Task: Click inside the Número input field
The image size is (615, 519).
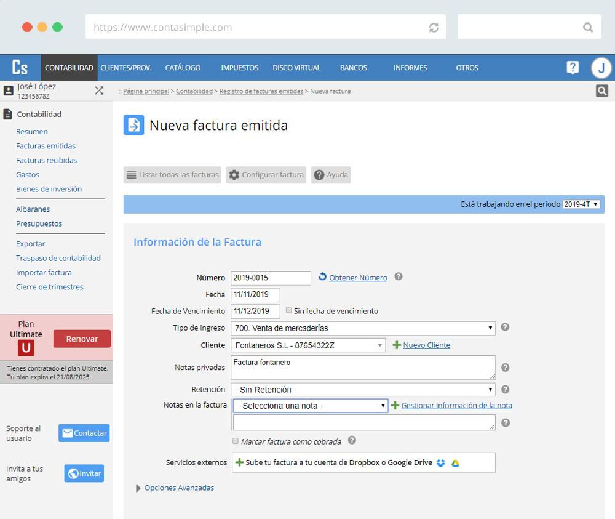Action: pos(271,278)
